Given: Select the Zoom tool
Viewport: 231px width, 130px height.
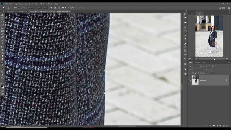Looking at the screenshot, I should [3, 78].
